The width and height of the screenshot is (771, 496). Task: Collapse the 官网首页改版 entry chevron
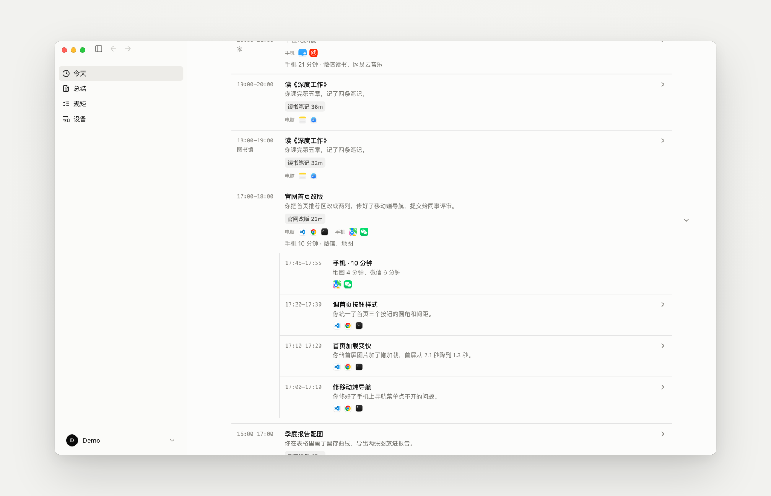coord(686,220)
